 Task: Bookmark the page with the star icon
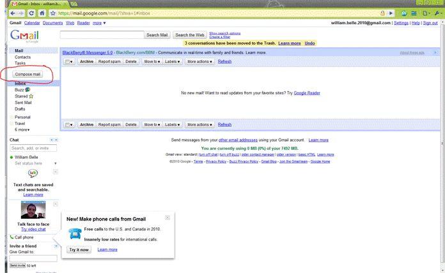[x=53, y=13]
